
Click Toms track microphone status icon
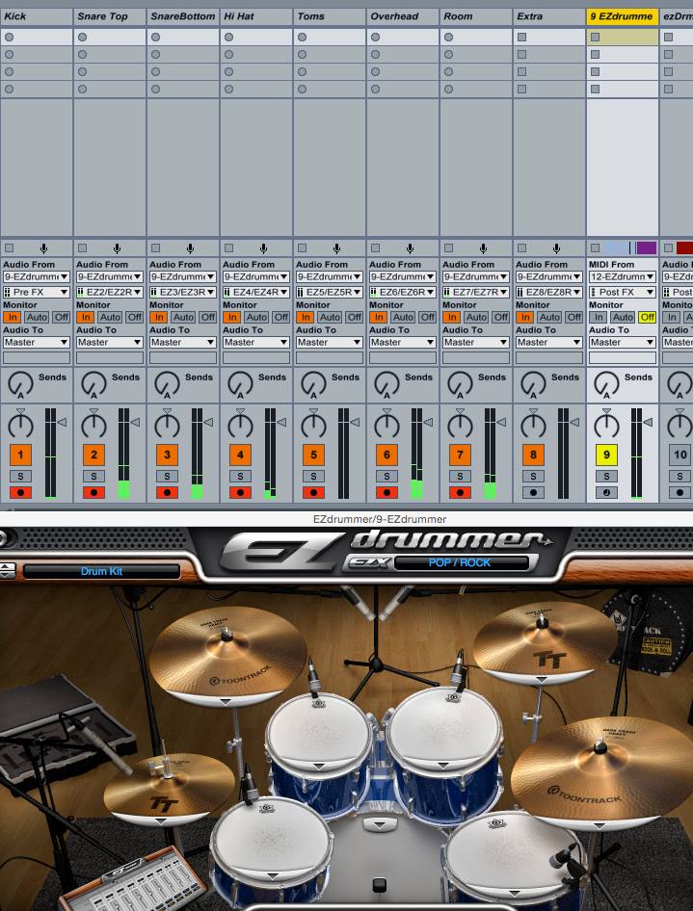[336, 248]
